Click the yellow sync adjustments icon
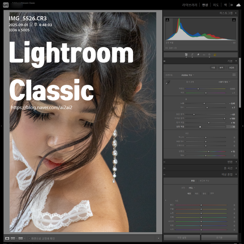This screenshot has width=244, height=244. [x=215, y=55]
